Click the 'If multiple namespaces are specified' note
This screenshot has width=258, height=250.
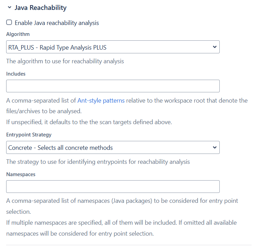121,223
